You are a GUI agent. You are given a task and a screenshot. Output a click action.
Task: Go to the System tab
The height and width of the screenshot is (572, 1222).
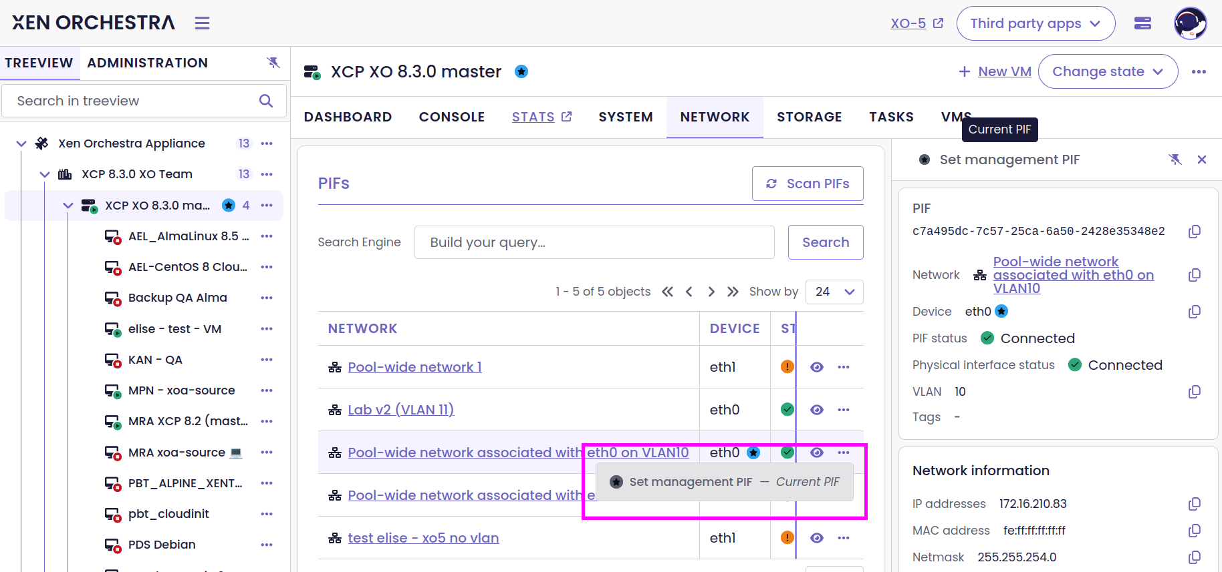626,117
